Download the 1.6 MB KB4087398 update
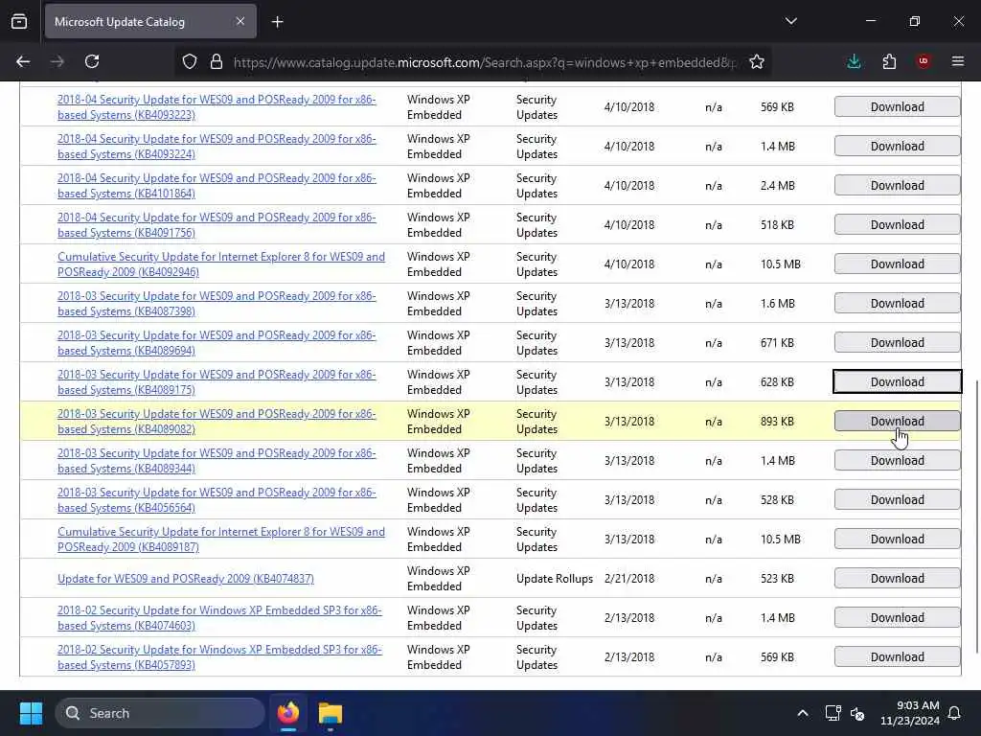Screen dimensions: 981x736 (x=897, y=304)
